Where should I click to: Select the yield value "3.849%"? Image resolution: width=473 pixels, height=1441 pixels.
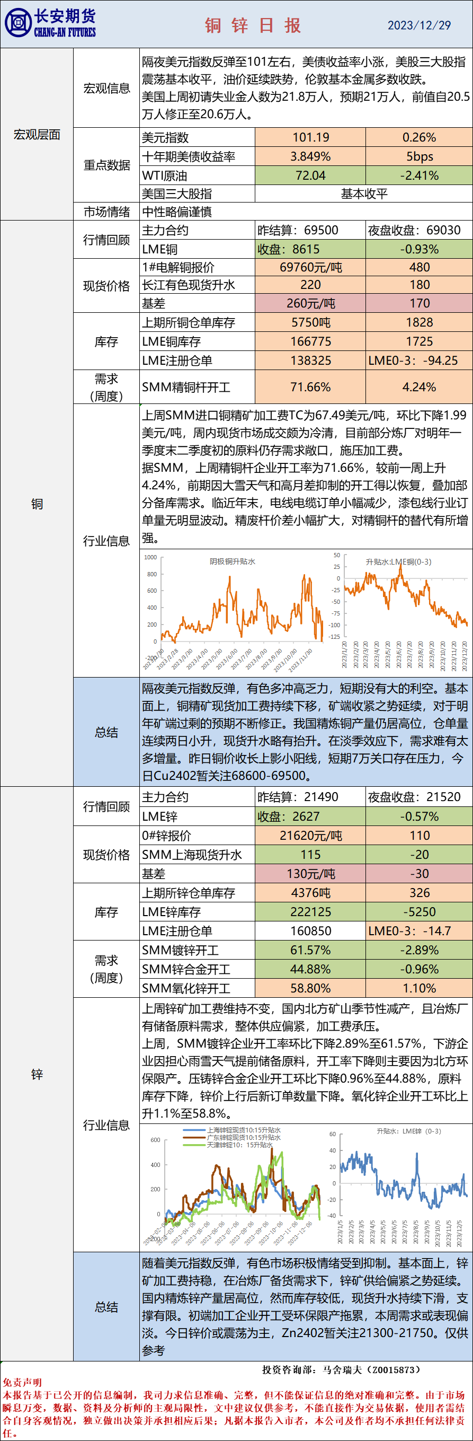[x=310, y=156]
